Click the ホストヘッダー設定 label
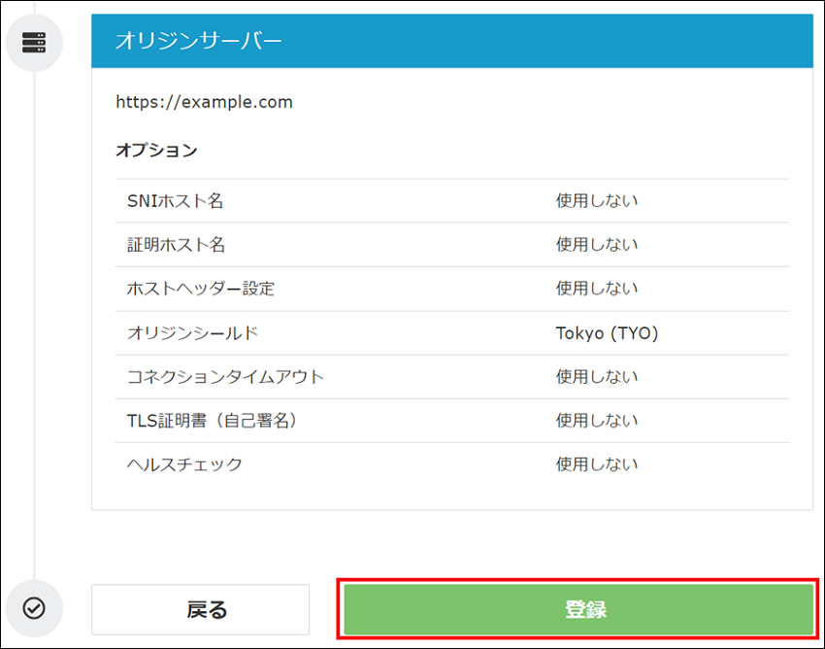825x649 pixels. (x=197, y=288)
